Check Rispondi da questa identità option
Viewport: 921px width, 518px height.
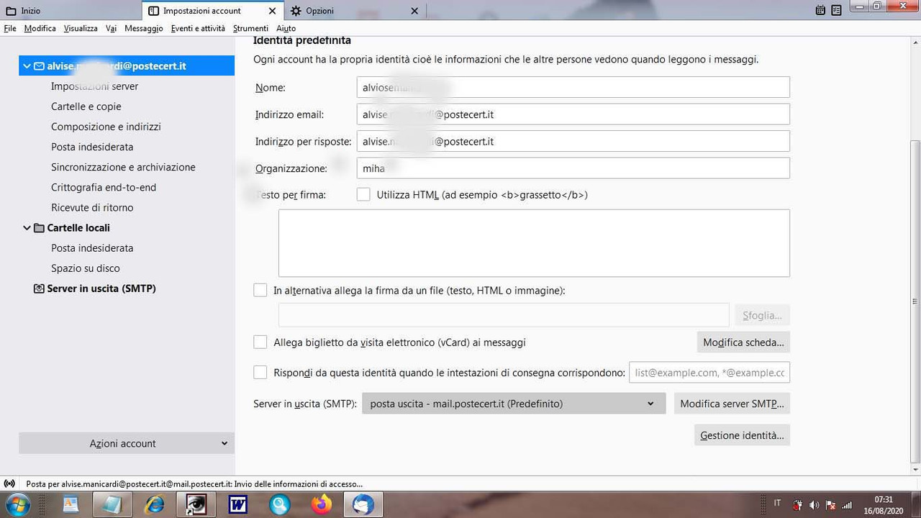click(x=260, y=373)
